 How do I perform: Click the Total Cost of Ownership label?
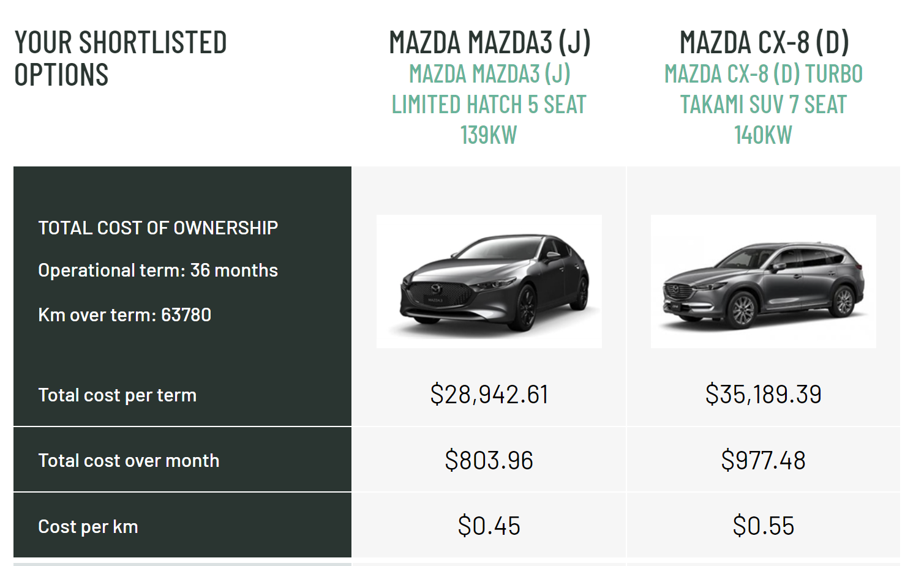[x=158, y=228]
